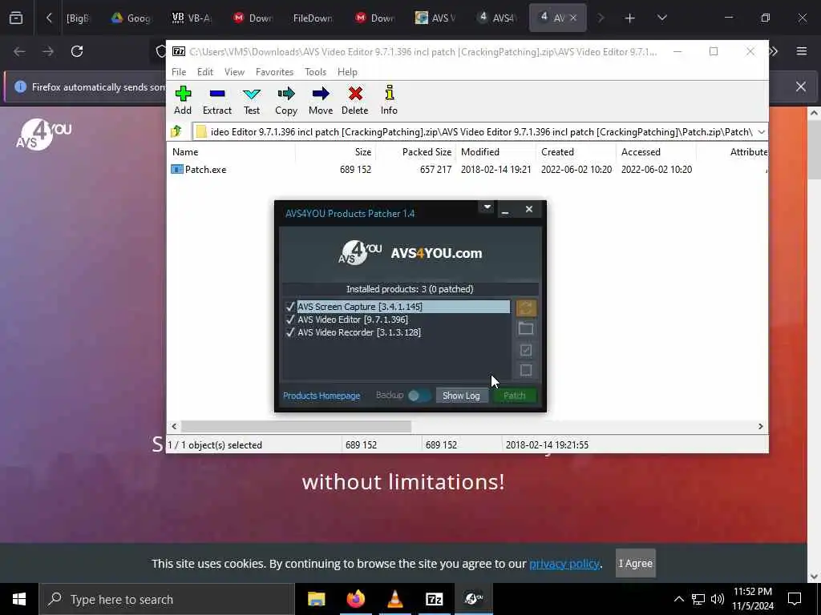Open Firefox View icon
Image resolution: width=821 pixels, height=615 pixels.
point(16,18)
